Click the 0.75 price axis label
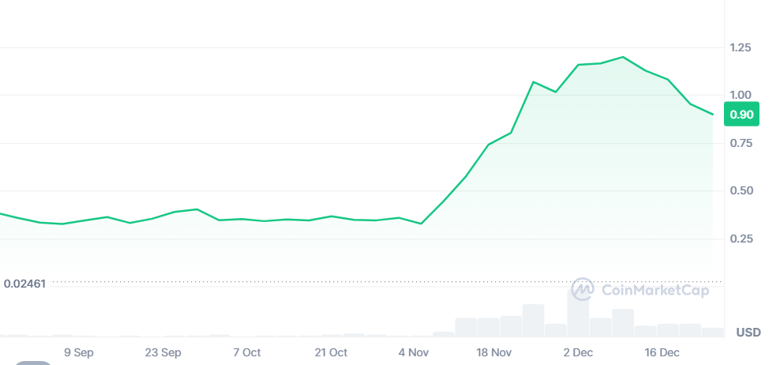Image resolution: width=780 pixels, height=365 pixels. tap(741, 143)
